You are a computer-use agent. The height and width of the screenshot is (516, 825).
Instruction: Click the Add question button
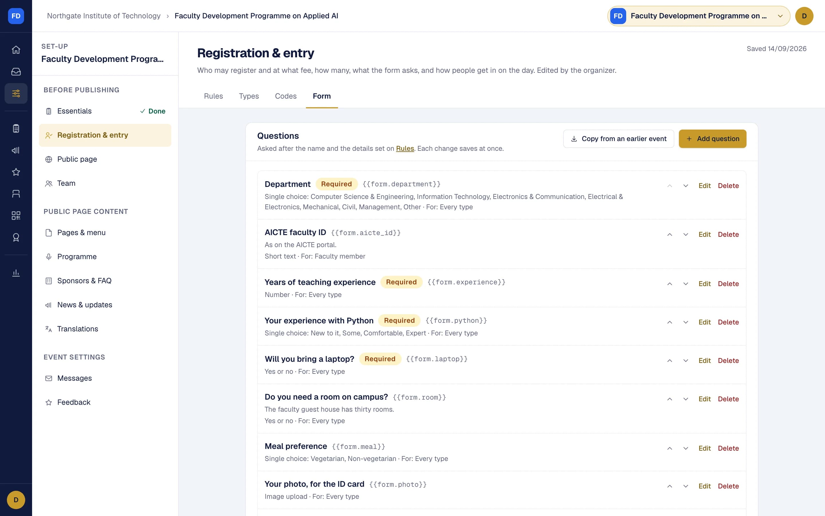(712, 139)
